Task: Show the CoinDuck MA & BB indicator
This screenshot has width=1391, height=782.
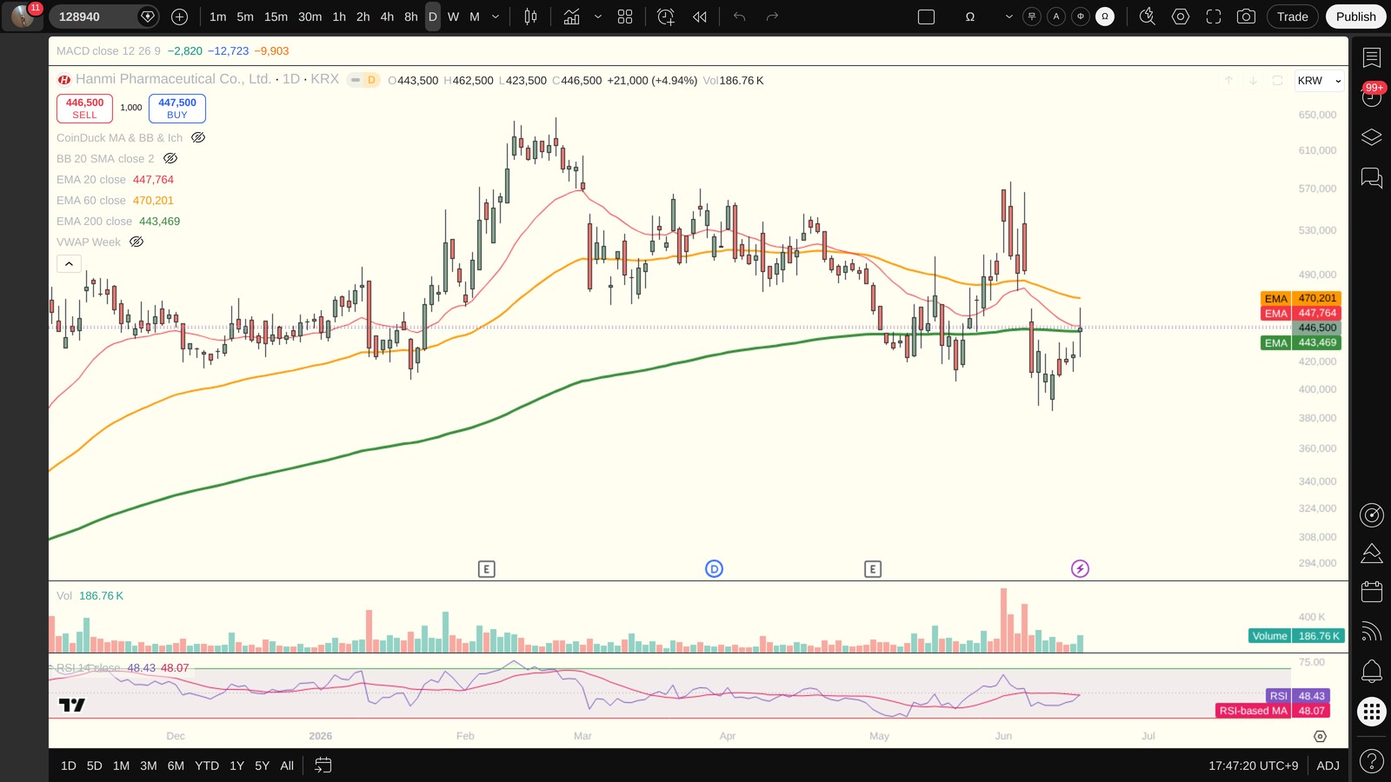Action: pos(198,137)
